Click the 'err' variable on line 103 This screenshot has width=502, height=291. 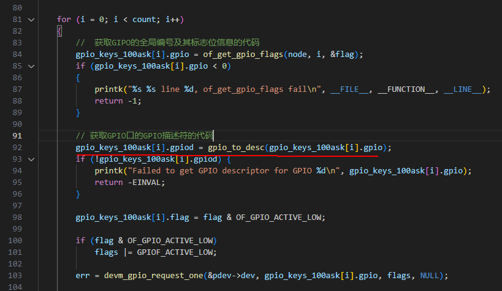pyautogui.click(x=83, y=276)
